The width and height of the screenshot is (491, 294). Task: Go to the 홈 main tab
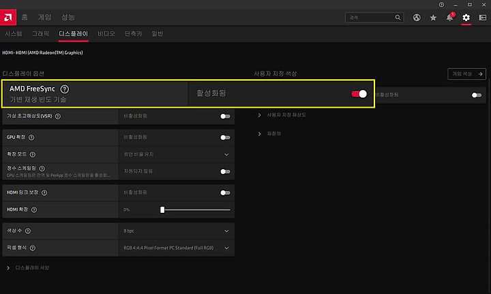pos(25,17)
